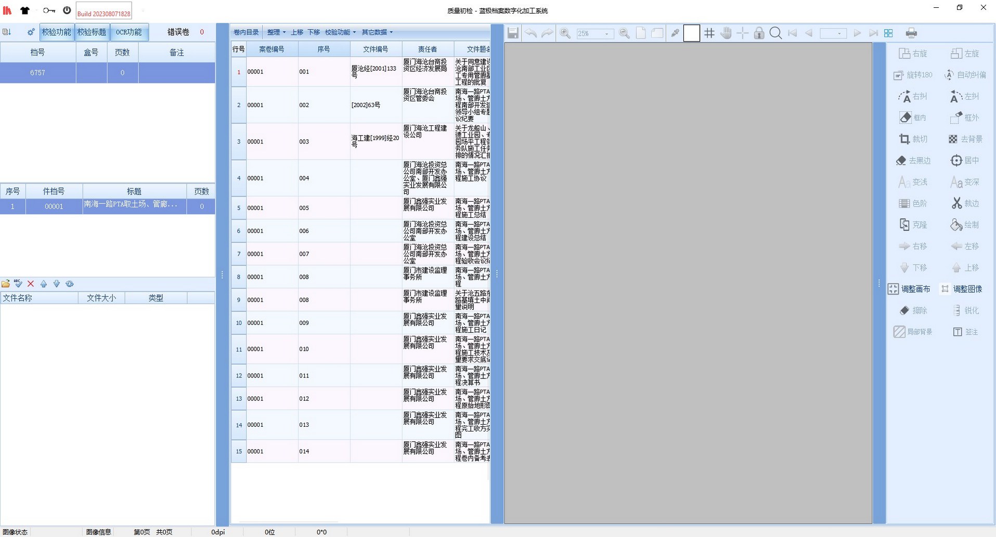Click the 调整图像 button
Viewport: 996px width, 537px height.
pyautogui.click(x=962, y=289)
